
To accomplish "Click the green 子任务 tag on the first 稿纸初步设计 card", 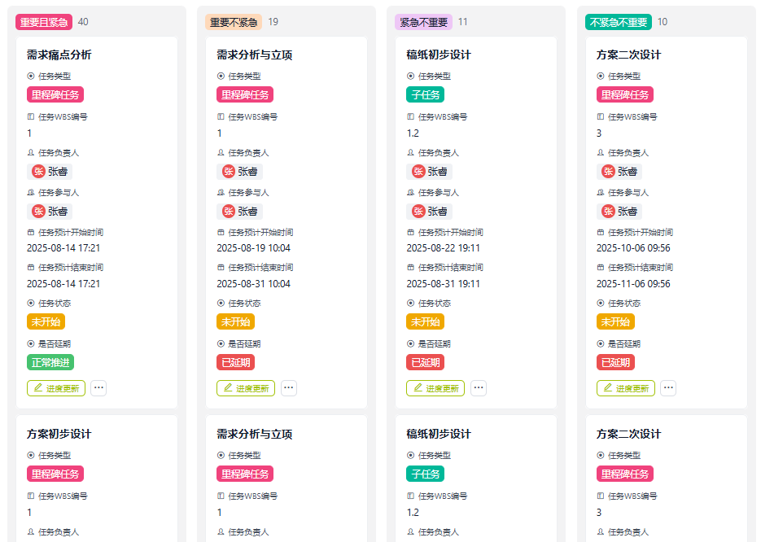I will click(425, 95).
